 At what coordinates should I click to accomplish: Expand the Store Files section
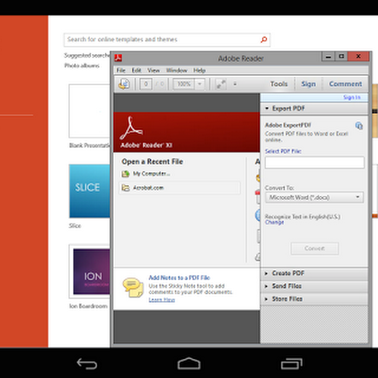pyautogui.click(x=314, y=299)
